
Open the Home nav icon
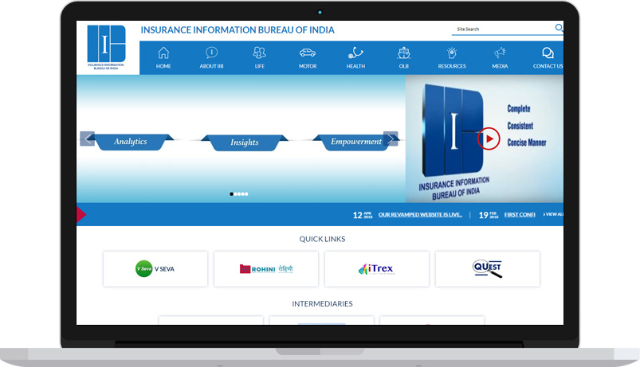[163, 53]
